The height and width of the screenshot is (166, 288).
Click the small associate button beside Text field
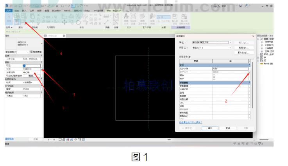[41, 69]
